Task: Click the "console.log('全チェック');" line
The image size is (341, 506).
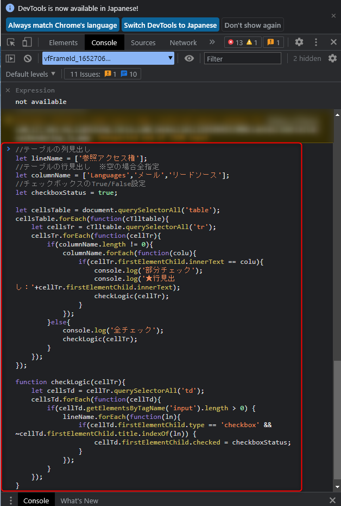Action: (113, 330)
